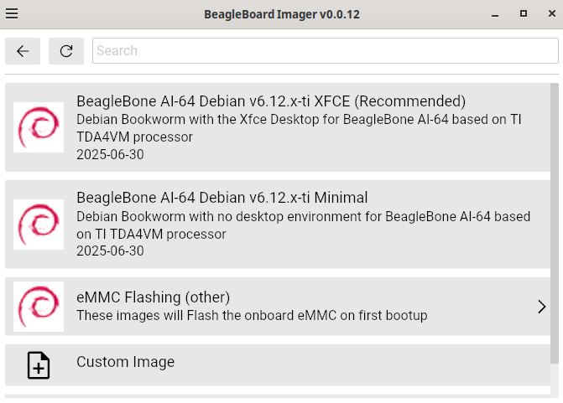
Task: Select the Custom Image label
Action: click(126, 362)
